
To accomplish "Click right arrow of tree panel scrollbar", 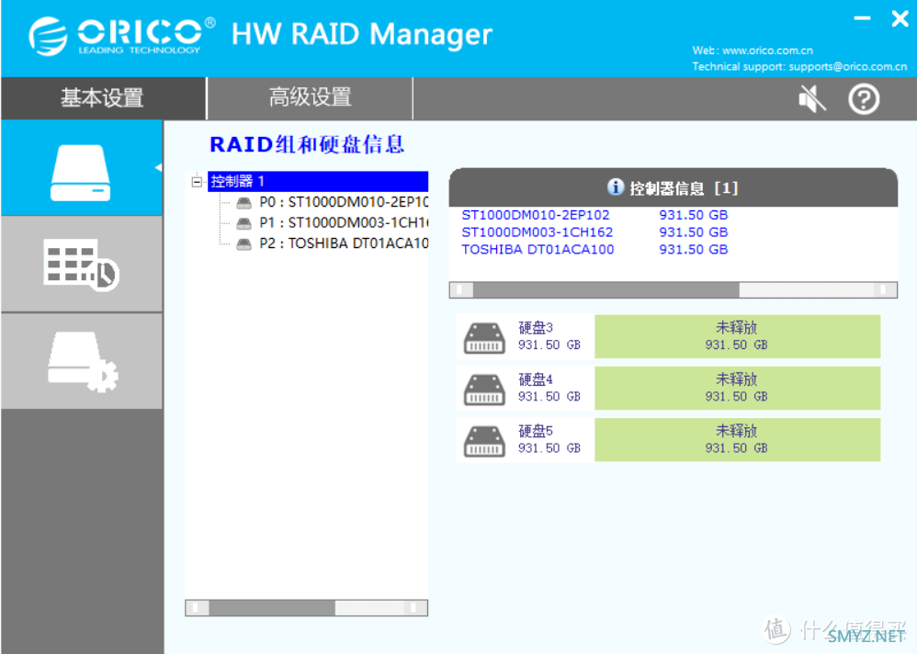I will 416,608.
